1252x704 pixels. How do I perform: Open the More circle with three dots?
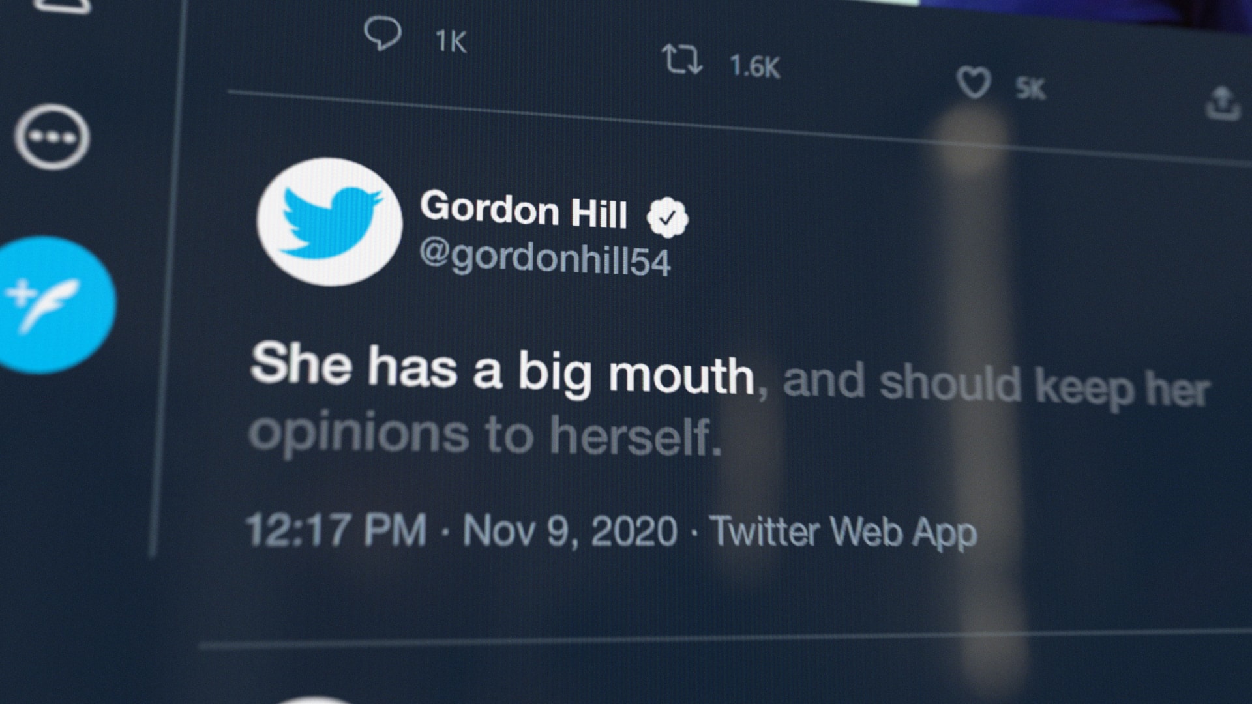[x=52, y=137]
